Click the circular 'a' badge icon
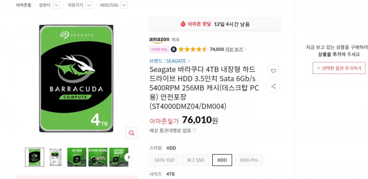The image size is (368, 179). [173, 49]
